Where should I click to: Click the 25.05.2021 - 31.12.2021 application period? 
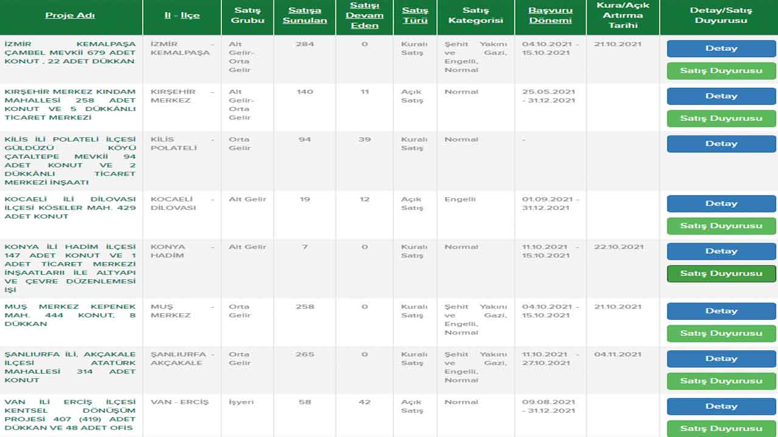tap(550, 96)
